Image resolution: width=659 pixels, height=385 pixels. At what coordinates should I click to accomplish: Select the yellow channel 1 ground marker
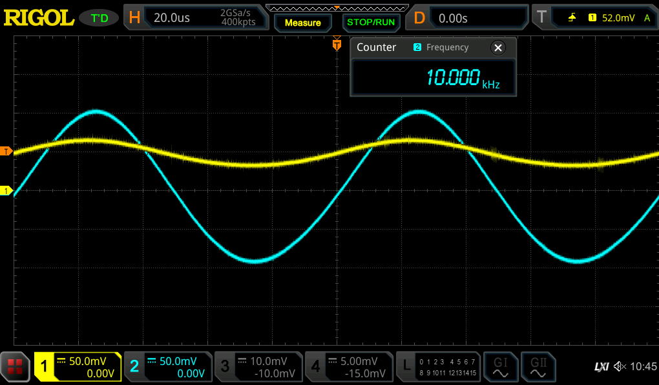6,191
